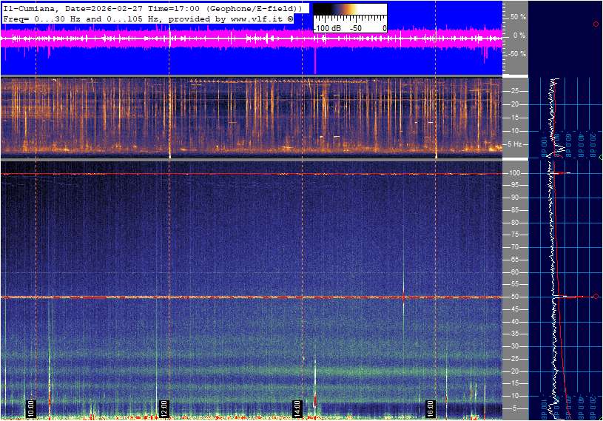
Task: Click the 25 label on geophone frequency axis
Action: pos(517,91)
